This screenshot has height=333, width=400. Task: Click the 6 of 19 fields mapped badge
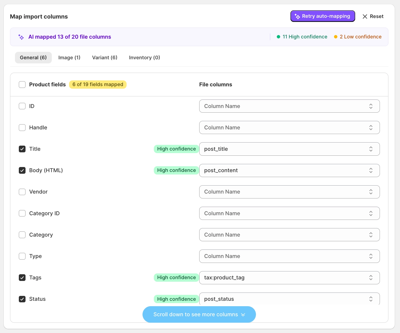(98, 85)
